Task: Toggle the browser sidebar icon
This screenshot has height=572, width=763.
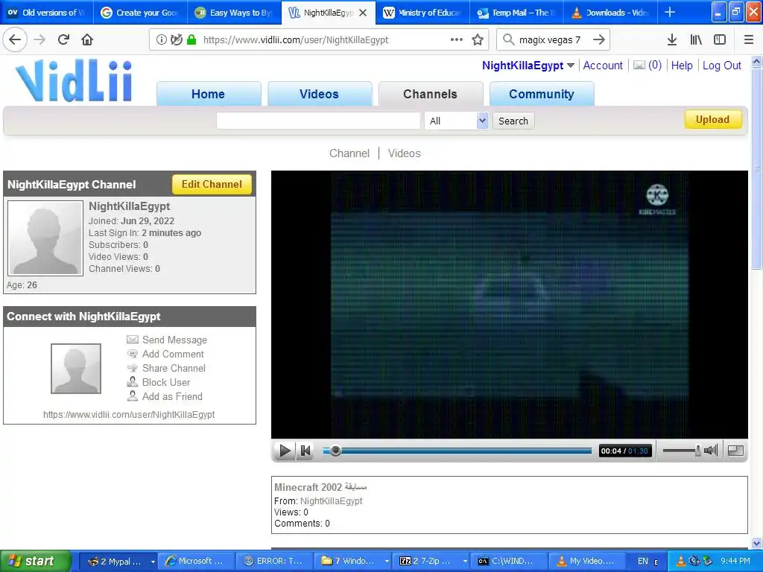Action: 720,39
